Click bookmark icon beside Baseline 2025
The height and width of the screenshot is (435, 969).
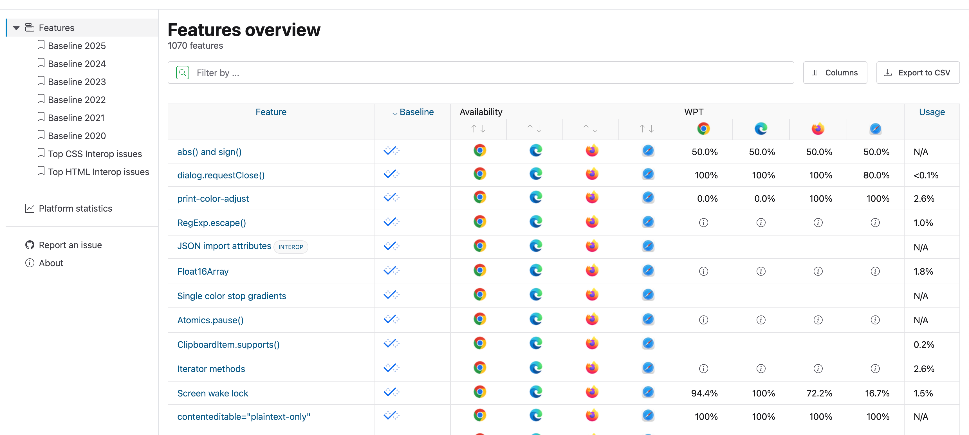pos(41,45)
